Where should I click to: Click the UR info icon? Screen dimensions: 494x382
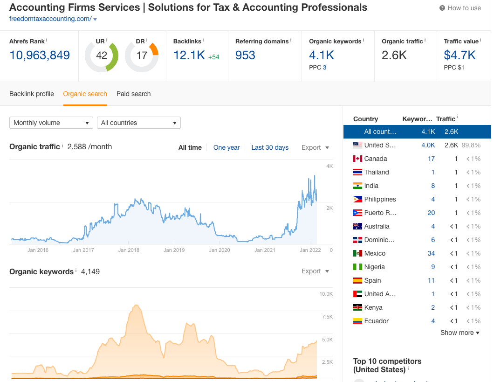coord(106,40)
